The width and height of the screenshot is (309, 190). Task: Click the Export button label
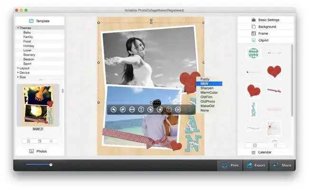[260, 165]
